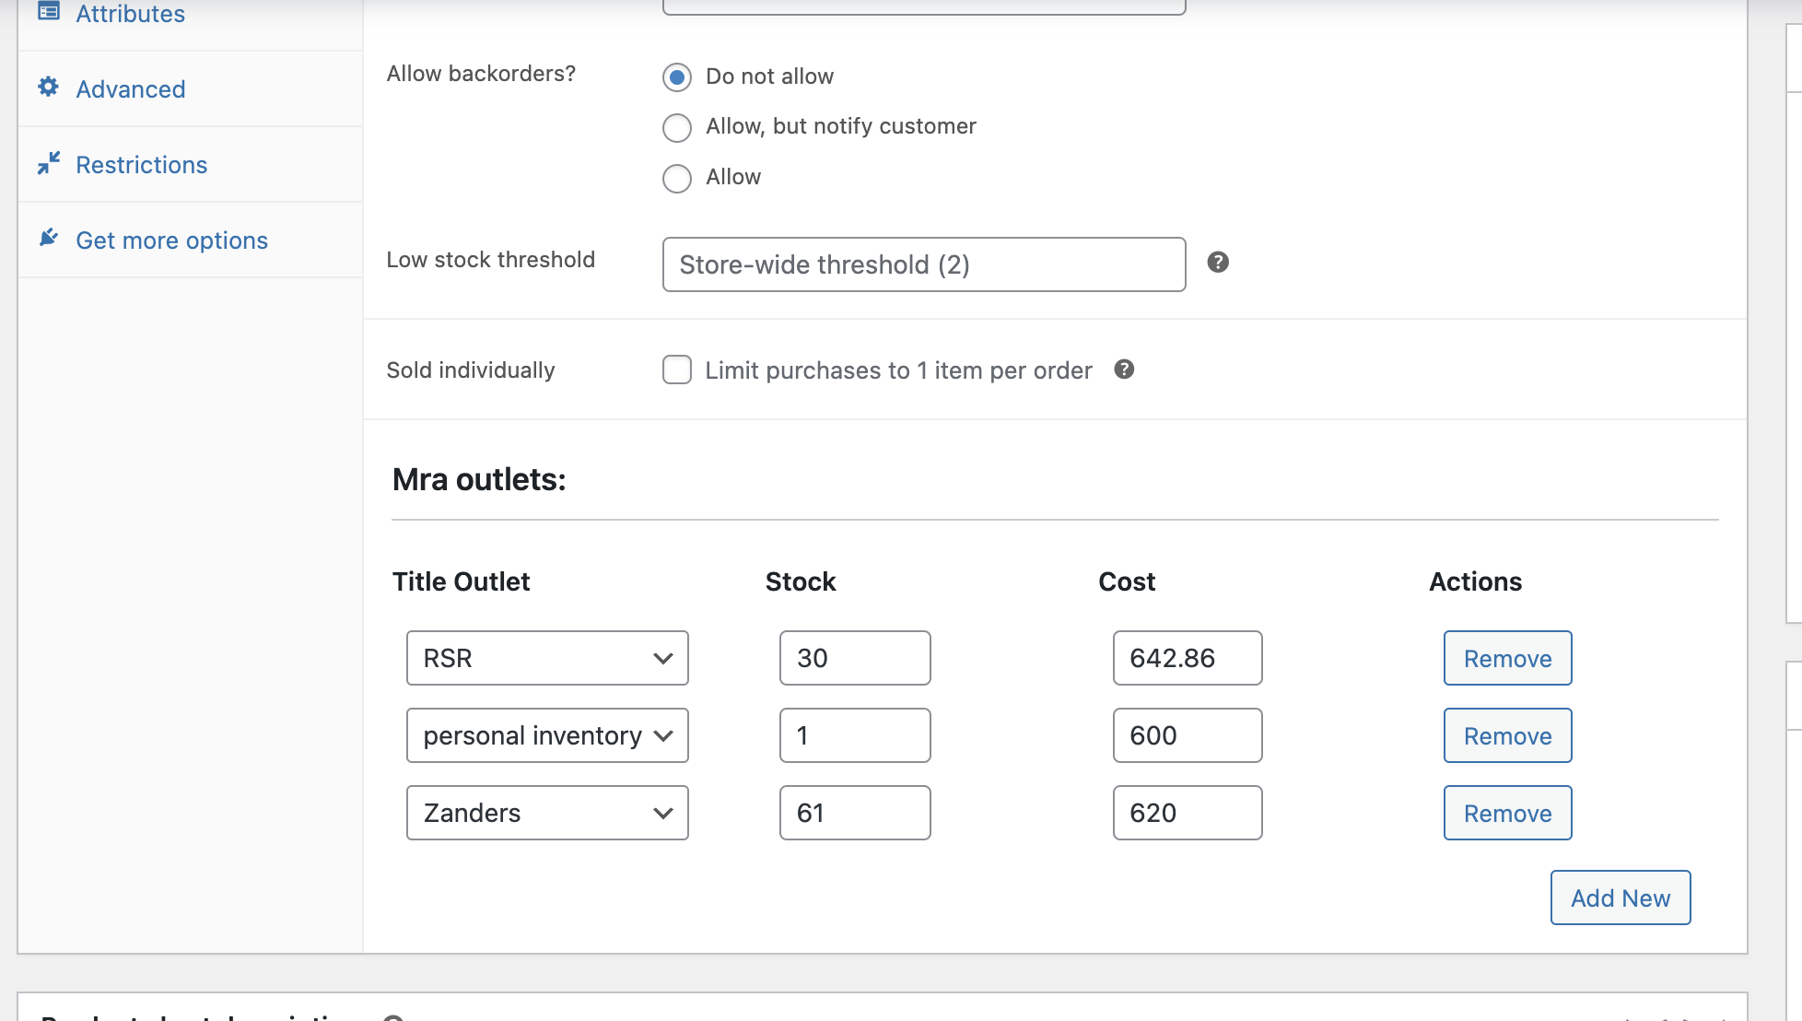Focus the Low stock threshold field
This screenshot has width=1802, height=1021.
(924, 264)
